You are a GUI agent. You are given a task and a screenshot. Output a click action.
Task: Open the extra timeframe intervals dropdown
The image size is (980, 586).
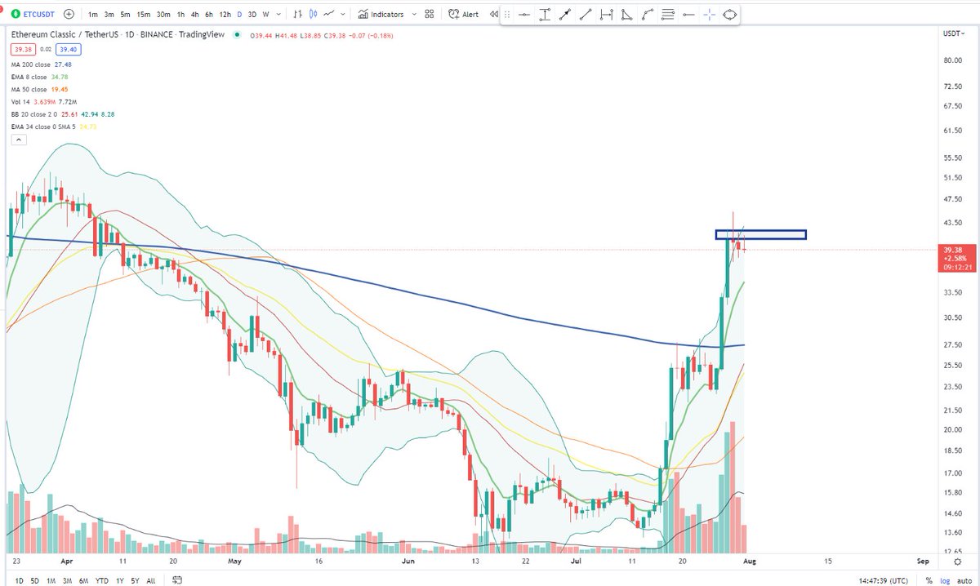[x=278, y=14]
